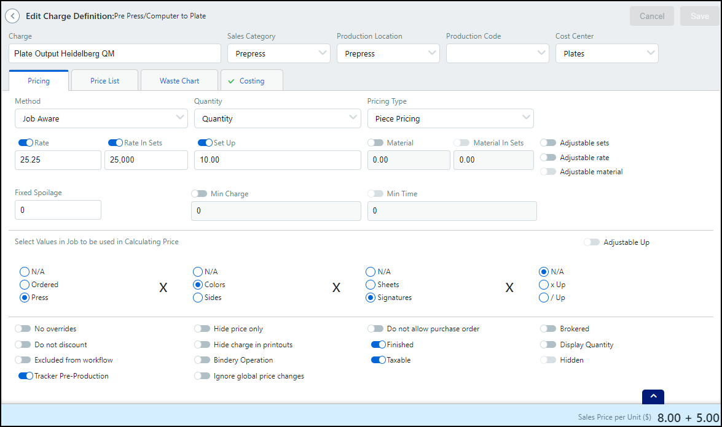Select the Ordered radio button
This screenshot has width=722, height=427.
[x=25, y=285]
